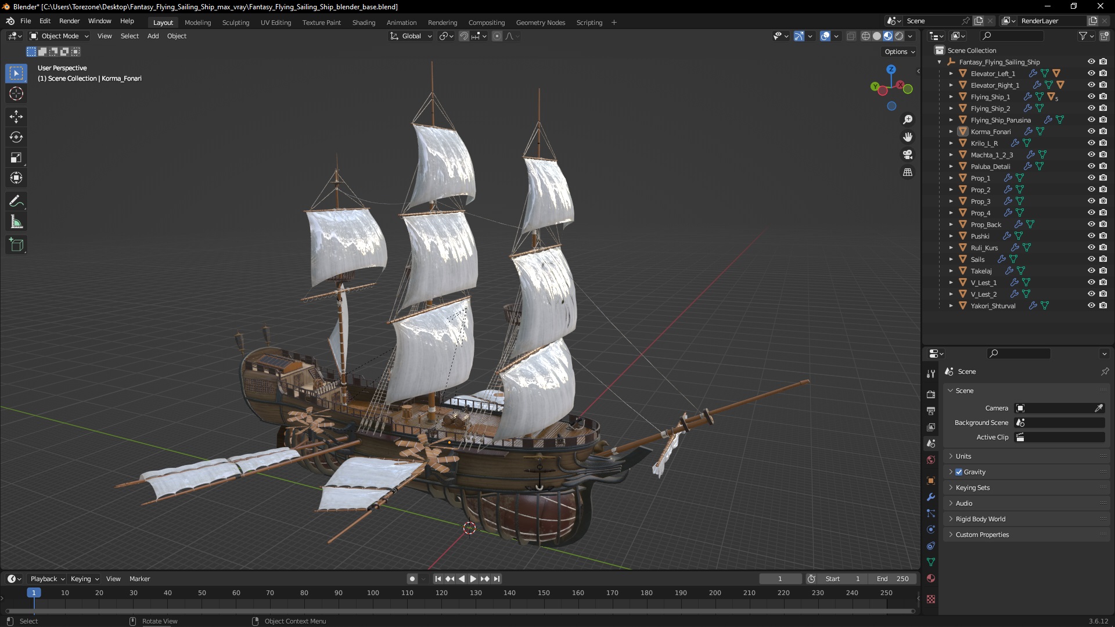Expand Elevator_Left_1 in outliner
1115x627 pixels.
coord(951,74)
